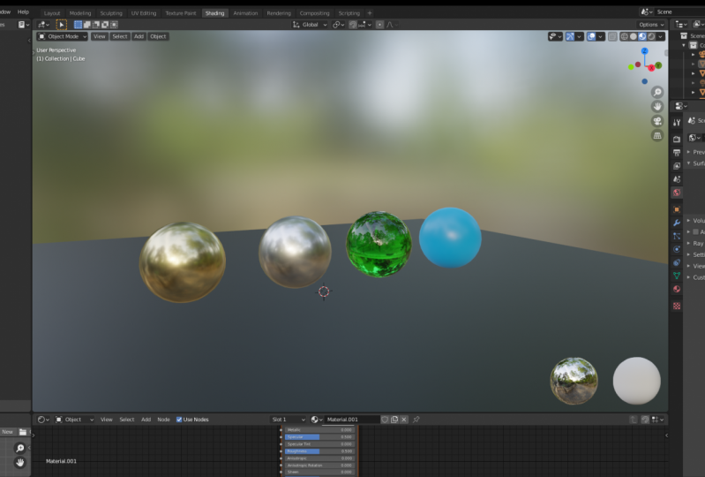The image size is (705, 477).
Task: Open the Texture checker properties tab
Action: (677, 306)
